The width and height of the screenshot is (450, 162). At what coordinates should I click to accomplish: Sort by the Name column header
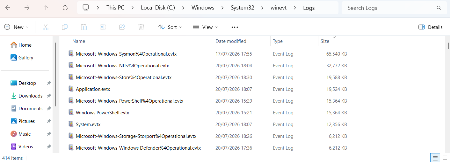pyautogui.click(x=79, y=41)
